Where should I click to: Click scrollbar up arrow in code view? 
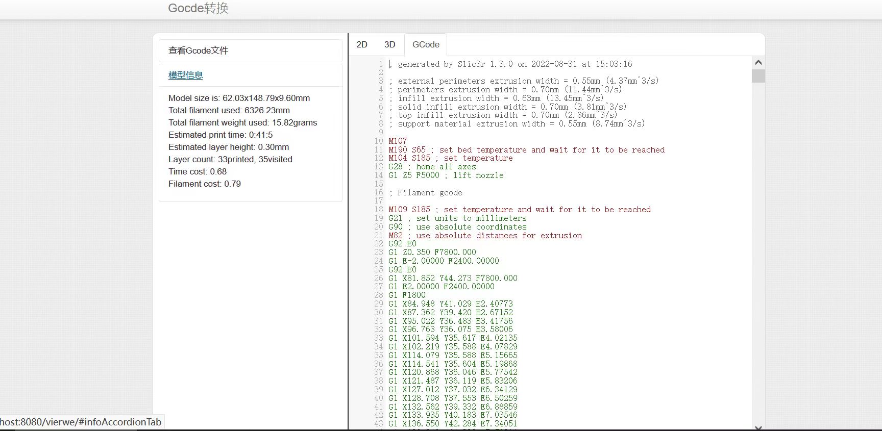(x=758, y=62)
